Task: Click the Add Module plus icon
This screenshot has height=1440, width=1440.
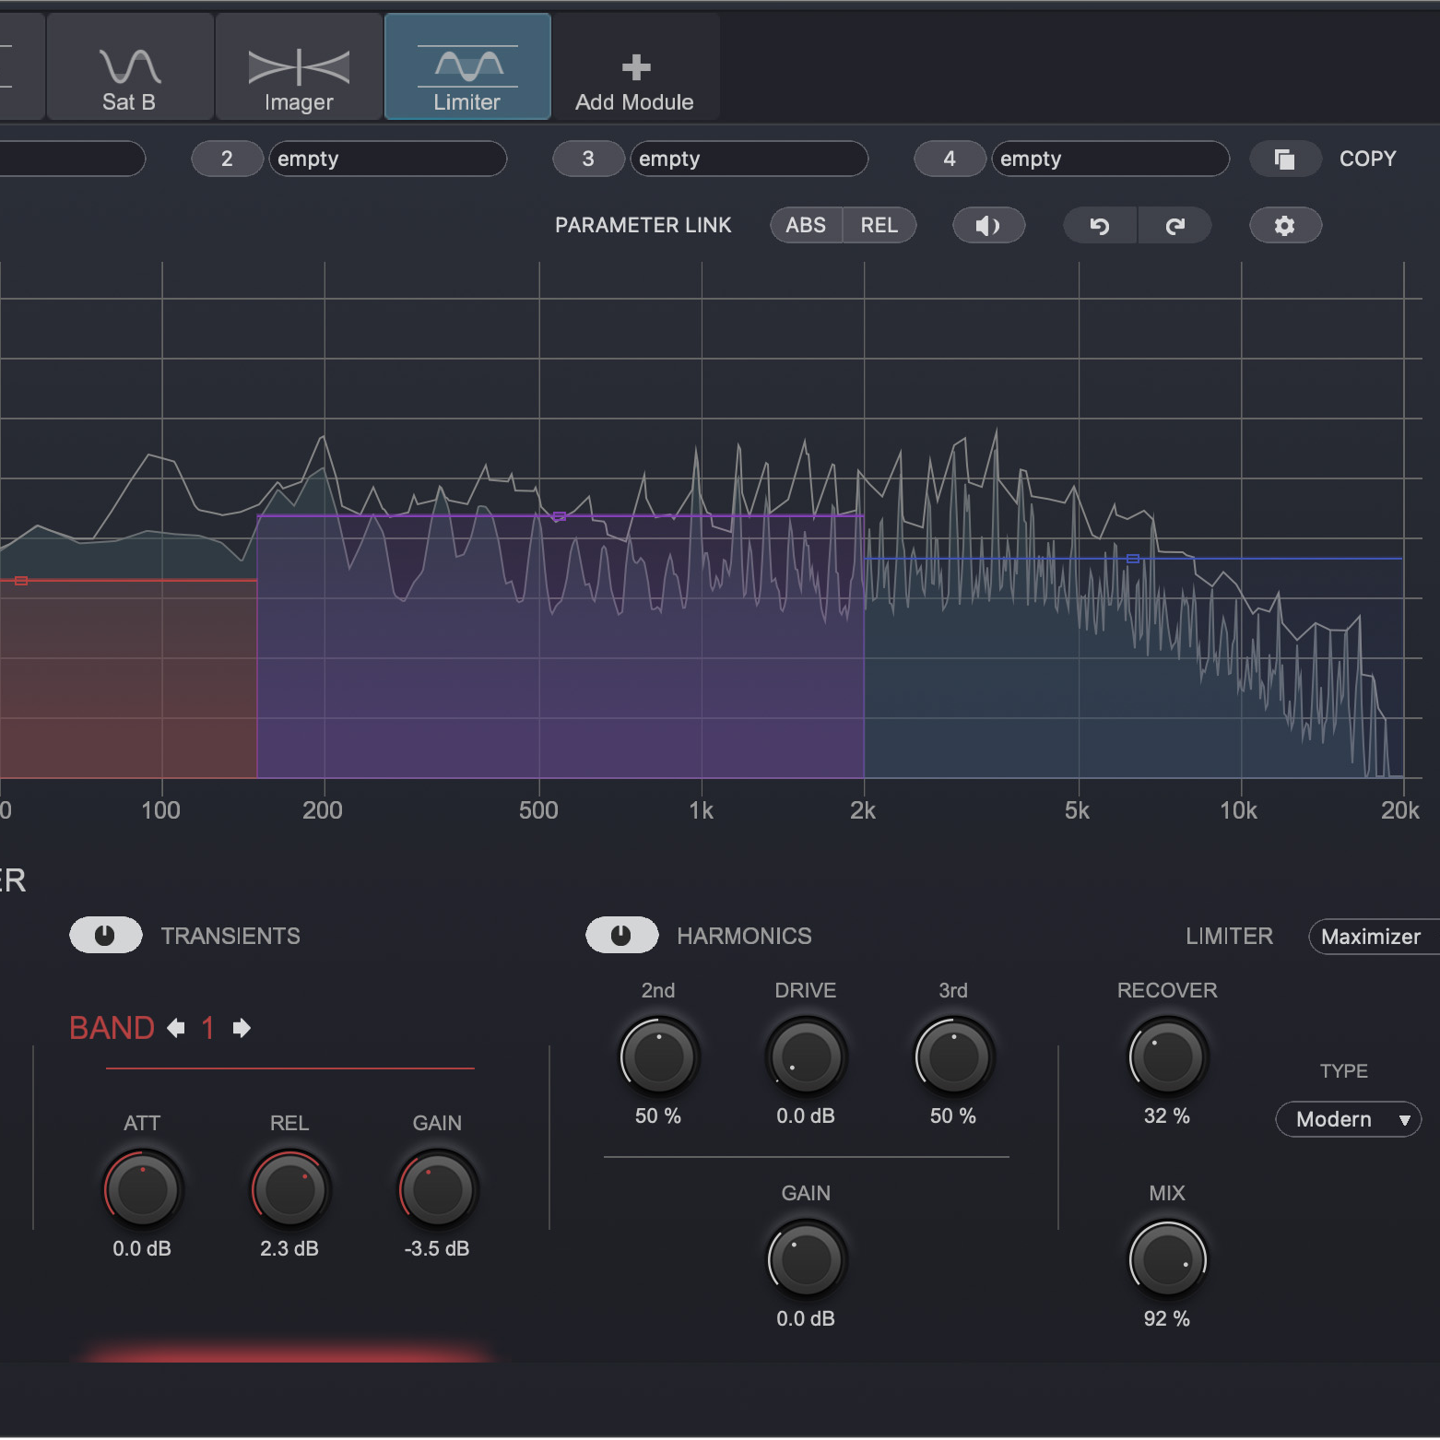Action: tap(636, 67)
